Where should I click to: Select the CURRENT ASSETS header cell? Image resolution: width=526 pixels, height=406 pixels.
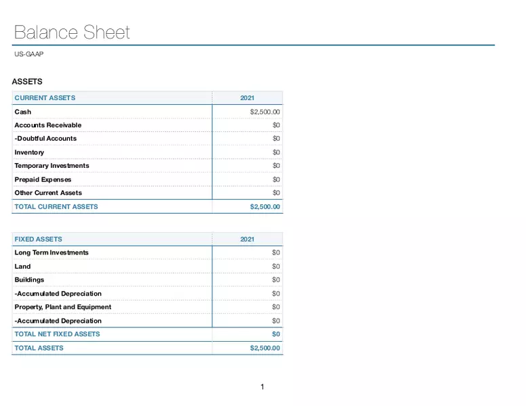[45, 98]
